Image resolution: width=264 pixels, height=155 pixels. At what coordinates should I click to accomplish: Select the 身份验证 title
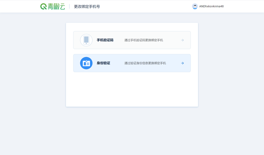(103, 63)
